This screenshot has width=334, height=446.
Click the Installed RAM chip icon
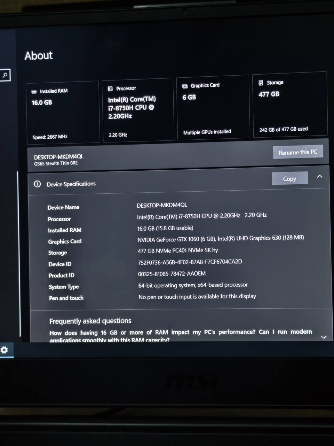tap(34, 92)
